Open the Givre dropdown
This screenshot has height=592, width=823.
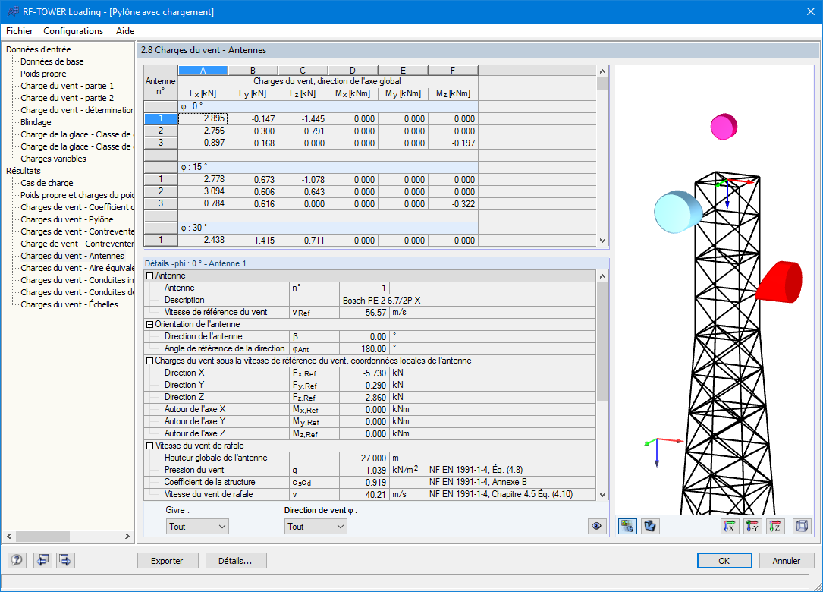197,526
